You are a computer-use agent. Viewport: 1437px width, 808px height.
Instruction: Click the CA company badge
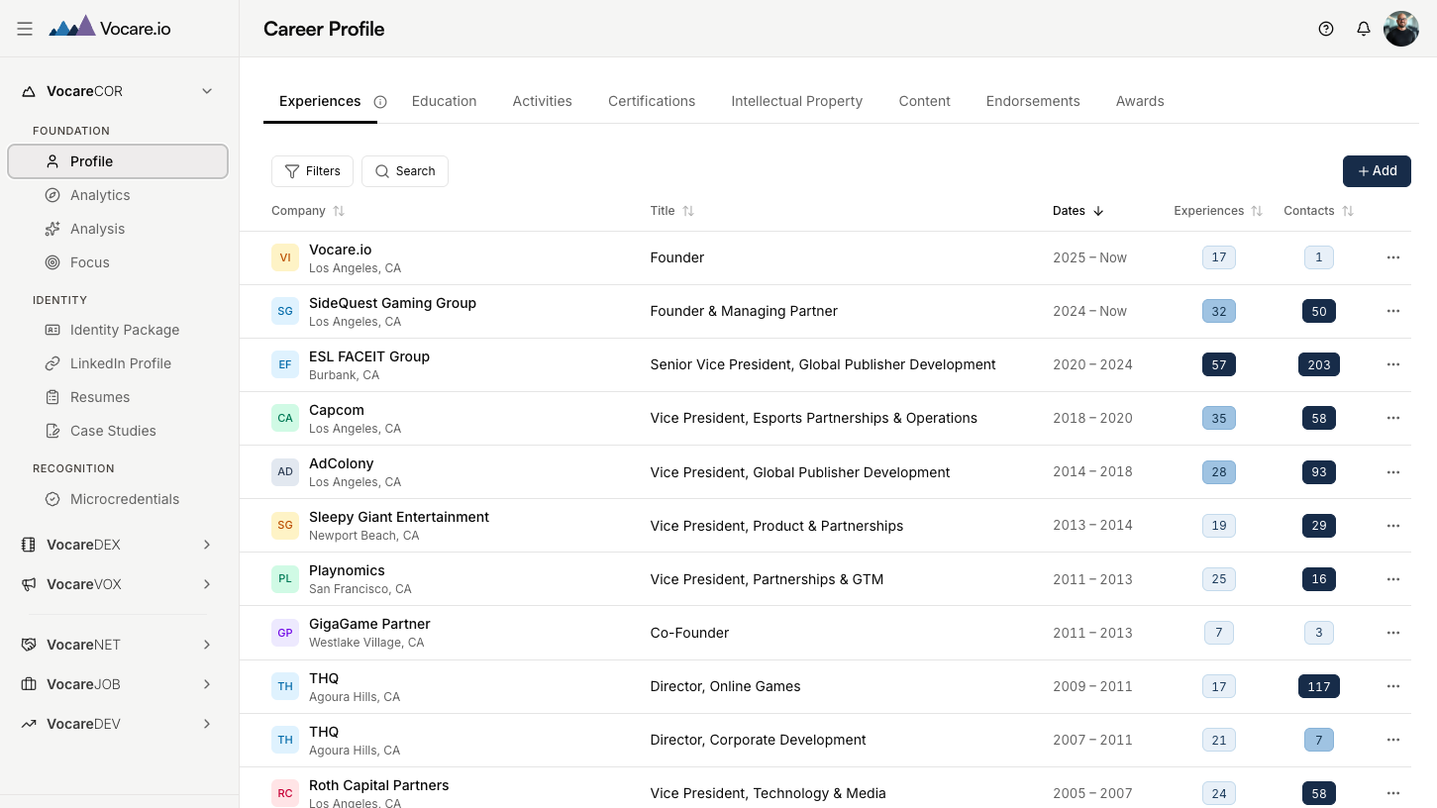[x=285, y=418]
